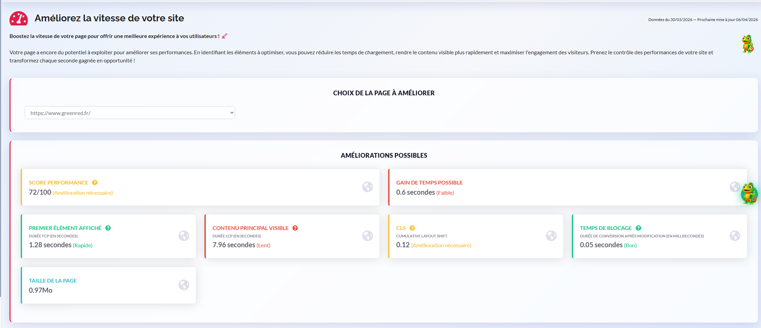Click the 7.96 secondes LCP value
The image size is (761, 328).
coord(234,245)
